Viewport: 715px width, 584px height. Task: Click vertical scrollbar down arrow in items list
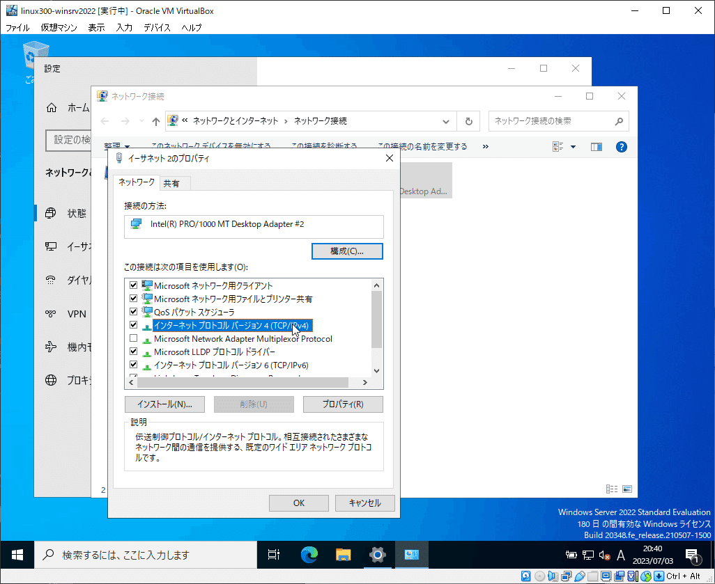(376, 370)
